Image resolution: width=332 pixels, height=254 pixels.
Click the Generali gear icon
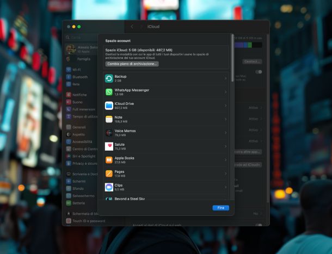tap(69, 127)
